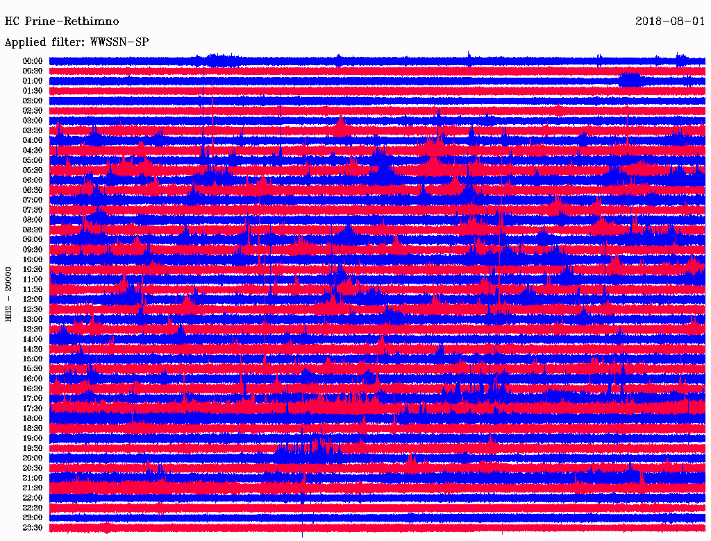Click the date label "2018-08-01"
The image size is (711, 541).
(x=670, y=22)
